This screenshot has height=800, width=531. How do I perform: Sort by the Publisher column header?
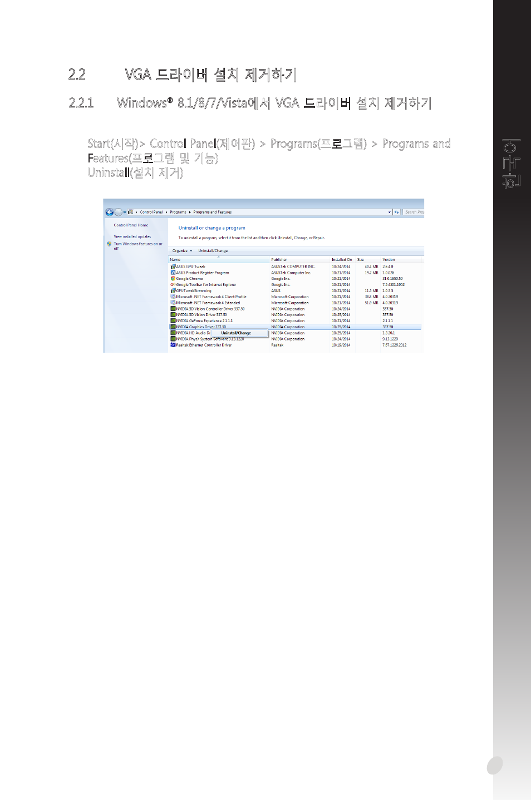pos(300,260)
